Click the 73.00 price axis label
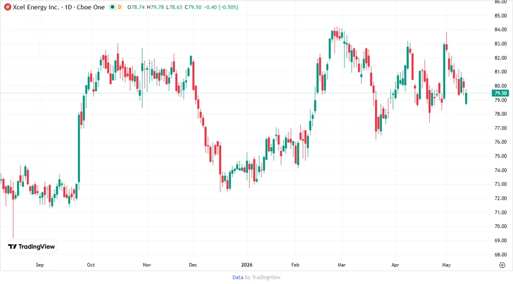 pos(500,184)
